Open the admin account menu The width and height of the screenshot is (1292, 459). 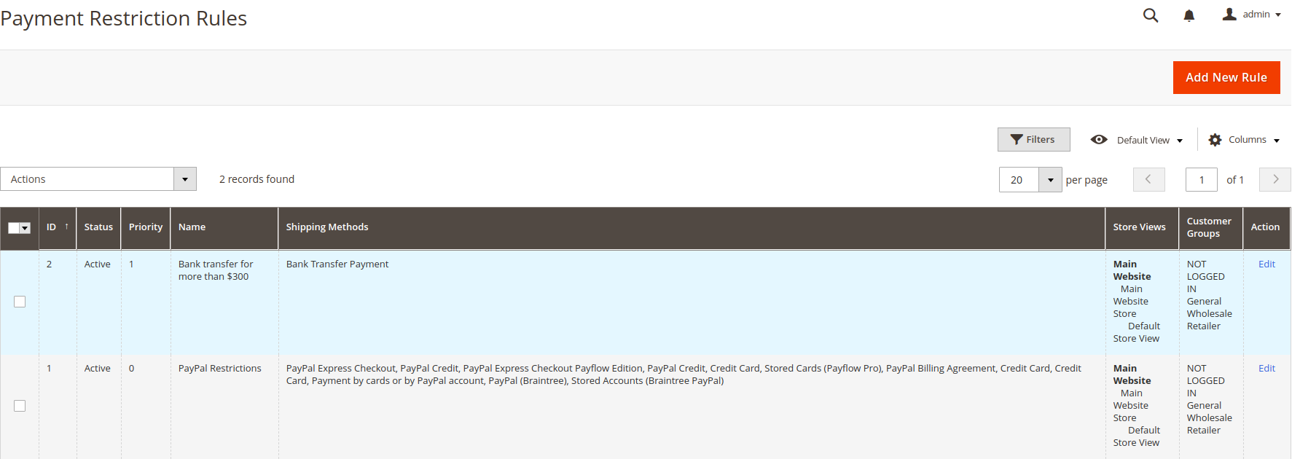click(1251, 15)
